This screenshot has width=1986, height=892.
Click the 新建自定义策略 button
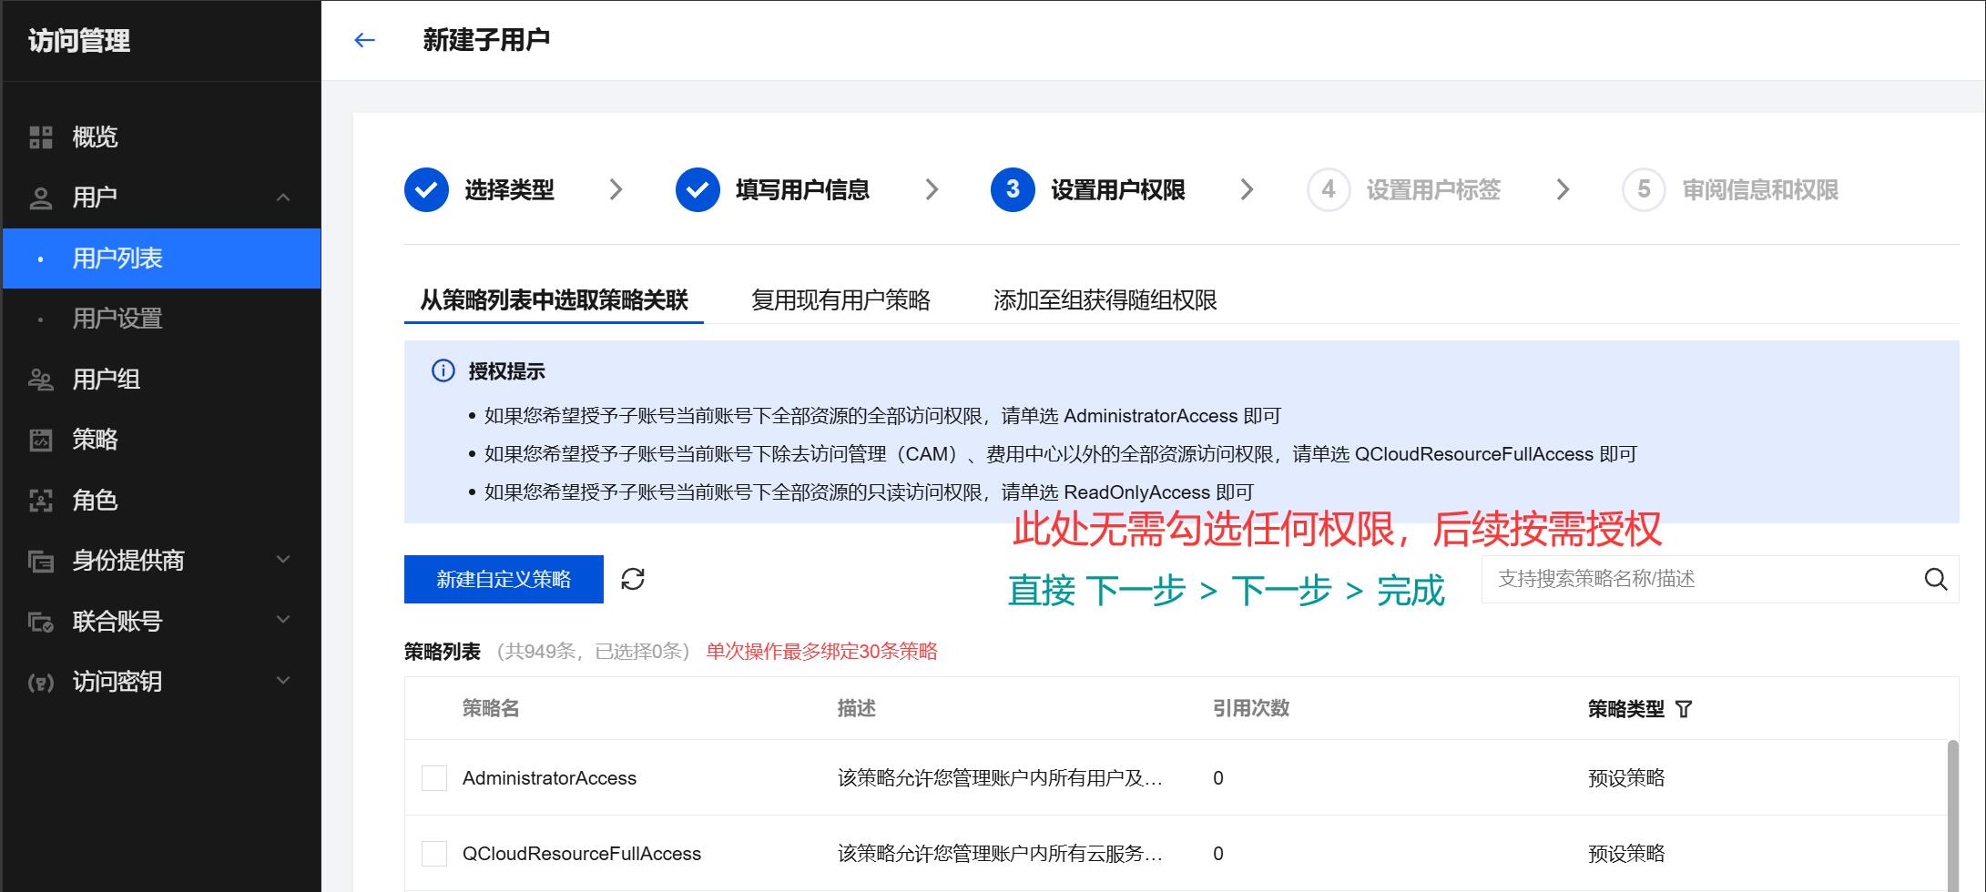coord(504,579)
